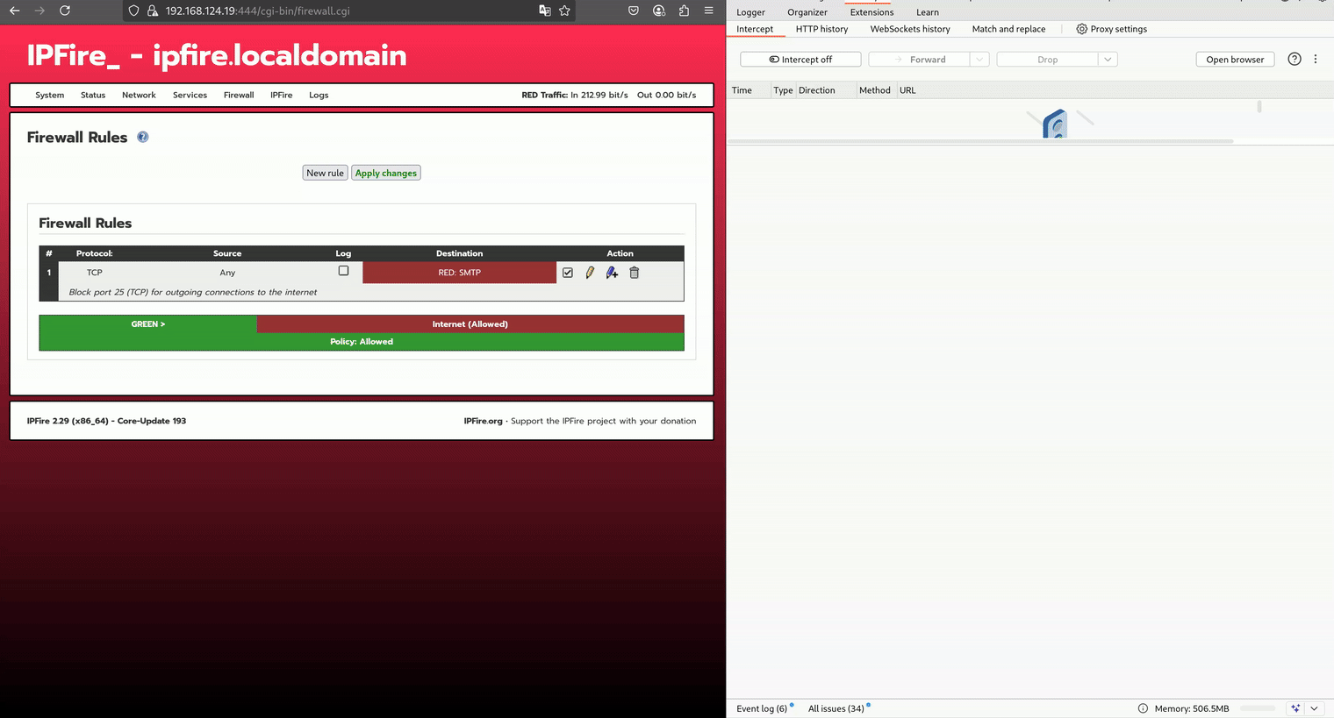This screenshot has height=718, width=1334.
Task: Click the Memory info icon in status bar
Action: (1143, 708)
